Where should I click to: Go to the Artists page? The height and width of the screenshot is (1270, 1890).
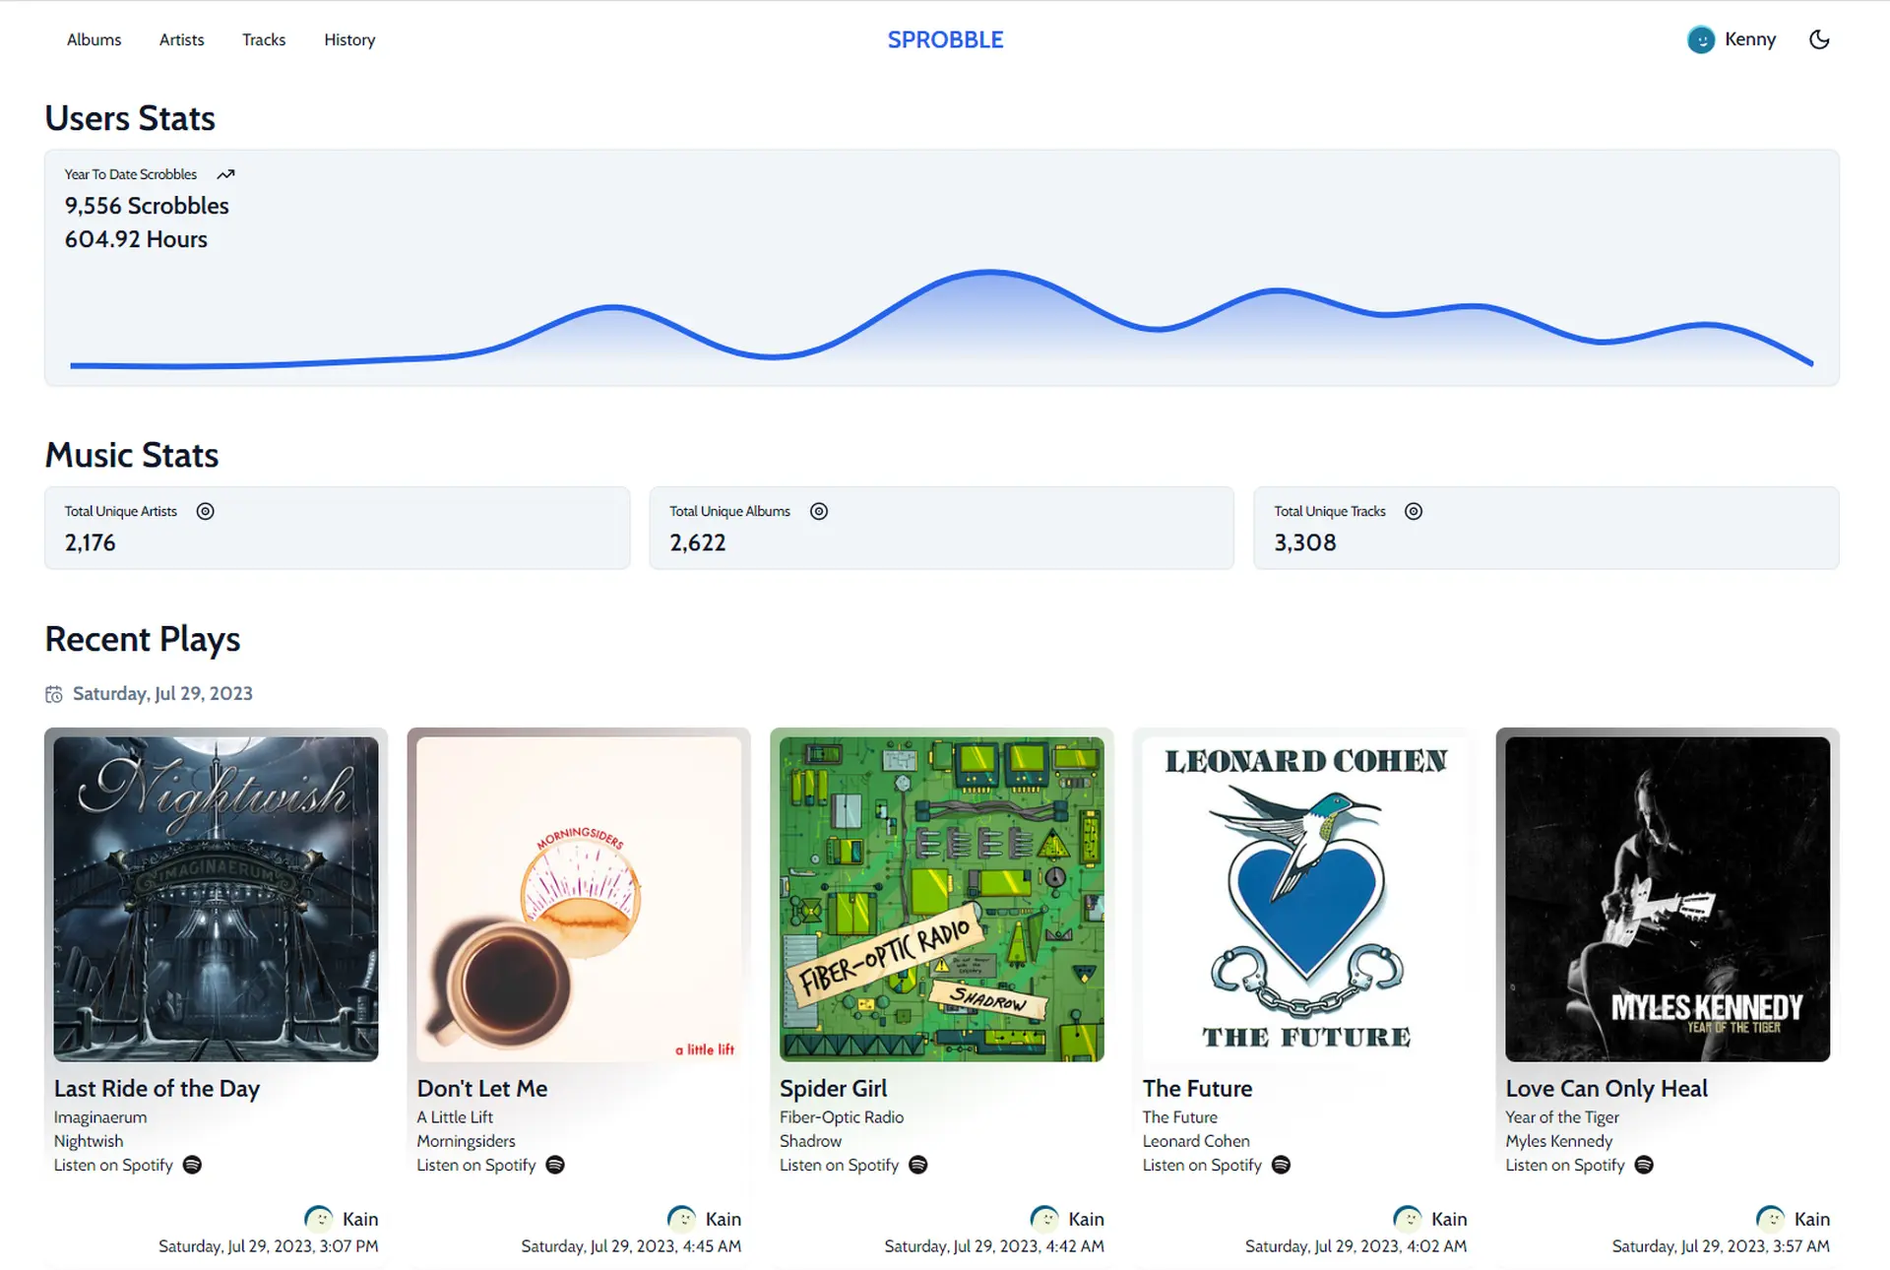click(181, 39)
